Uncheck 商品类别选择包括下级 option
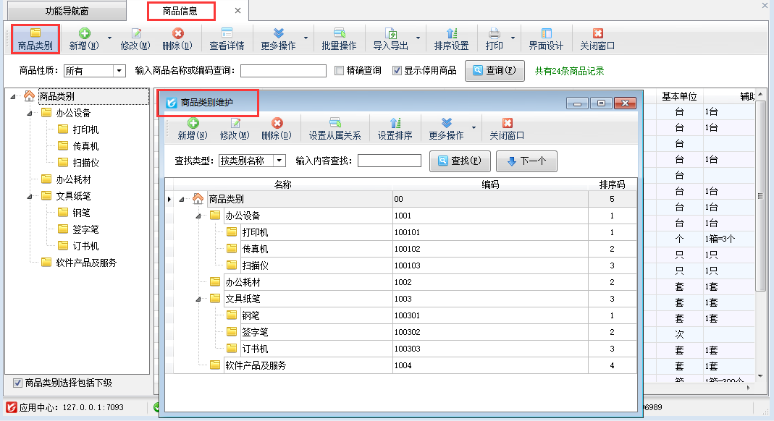 click(18, 383)
